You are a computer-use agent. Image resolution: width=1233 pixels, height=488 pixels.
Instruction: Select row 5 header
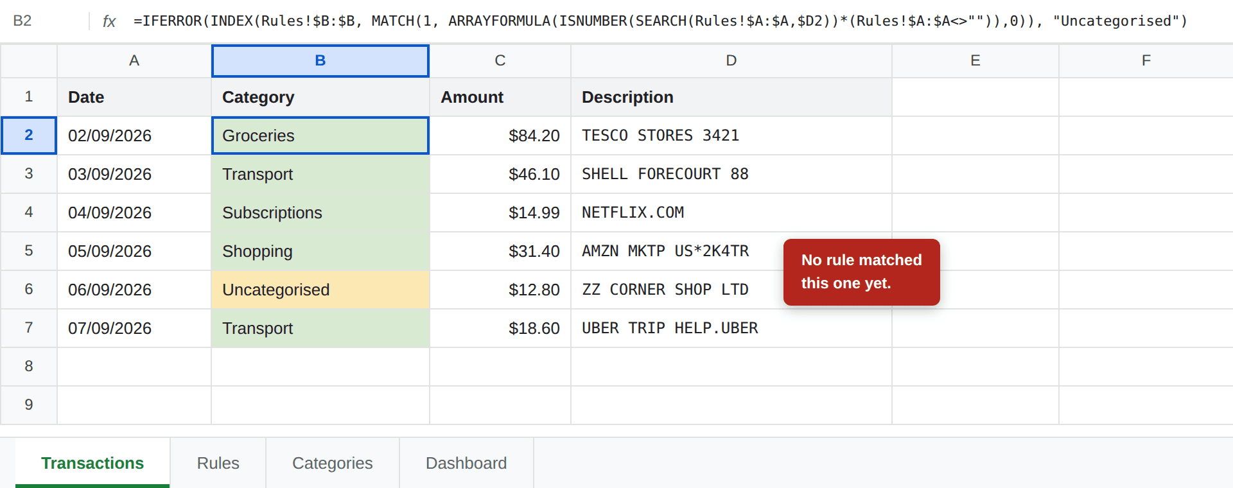click(29, 251)
